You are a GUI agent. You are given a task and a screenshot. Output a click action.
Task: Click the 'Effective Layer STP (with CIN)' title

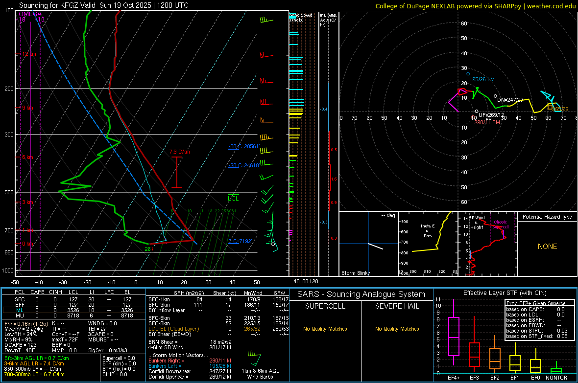tap(505, 293)
